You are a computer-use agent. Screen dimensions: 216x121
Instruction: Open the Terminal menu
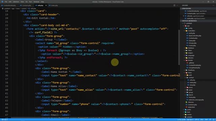[36, 2]
